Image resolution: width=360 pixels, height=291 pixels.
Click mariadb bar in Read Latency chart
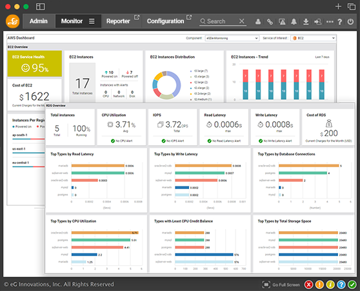[x=98, y=166]
